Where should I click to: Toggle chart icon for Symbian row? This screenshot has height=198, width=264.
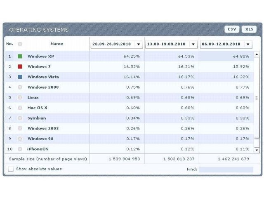click(20, 118)
